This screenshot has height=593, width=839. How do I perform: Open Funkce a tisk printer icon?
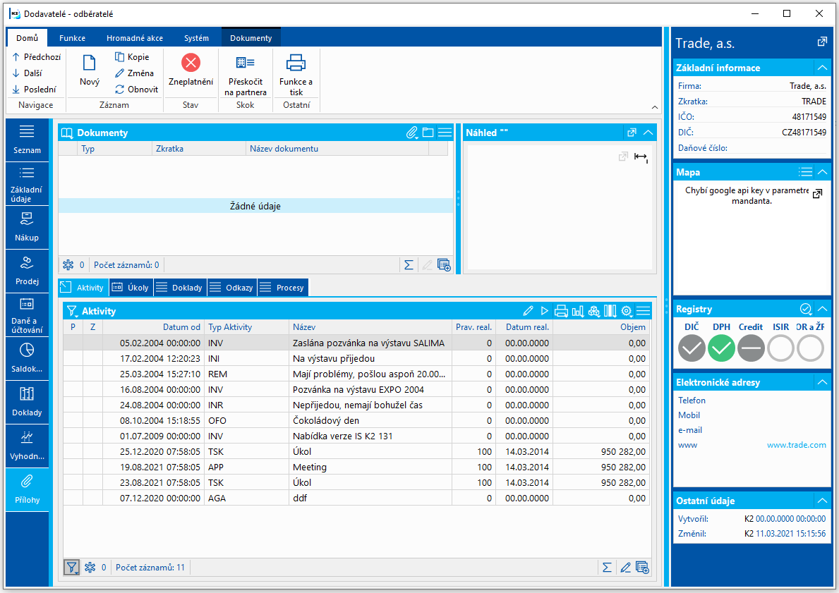click(296, 63)
